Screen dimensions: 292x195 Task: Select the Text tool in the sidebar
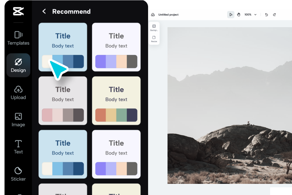[18, 147]
